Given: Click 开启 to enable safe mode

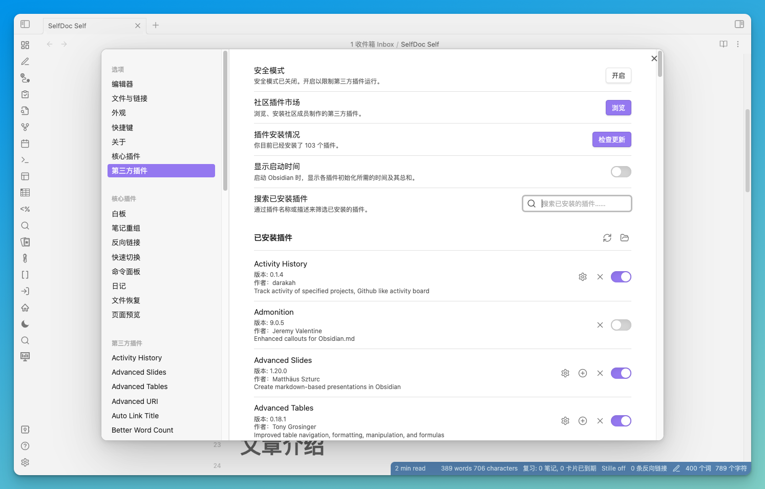Looking at the screenshot, I should (x=618, y=75).
